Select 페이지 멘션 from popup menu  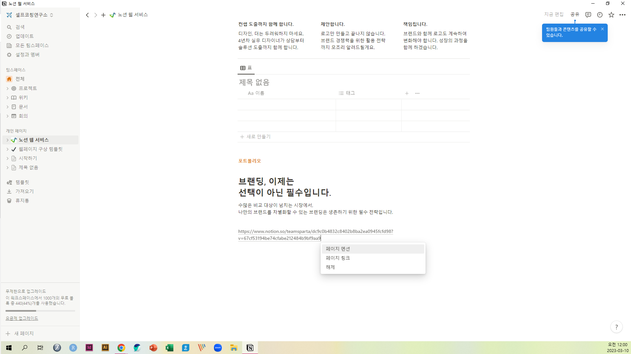[373, 249]
